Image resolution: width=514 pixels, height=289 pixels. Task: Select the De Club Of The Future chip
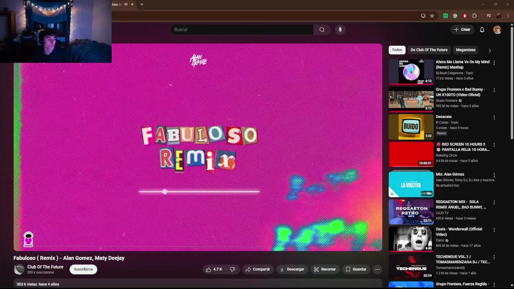[429, 50]
